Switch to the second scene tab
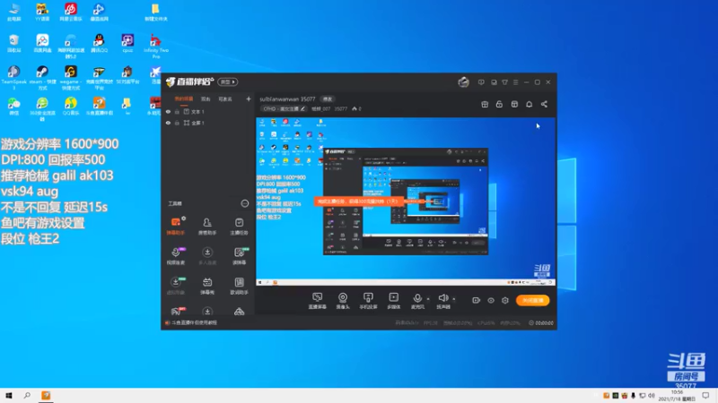 pos(206,99)
